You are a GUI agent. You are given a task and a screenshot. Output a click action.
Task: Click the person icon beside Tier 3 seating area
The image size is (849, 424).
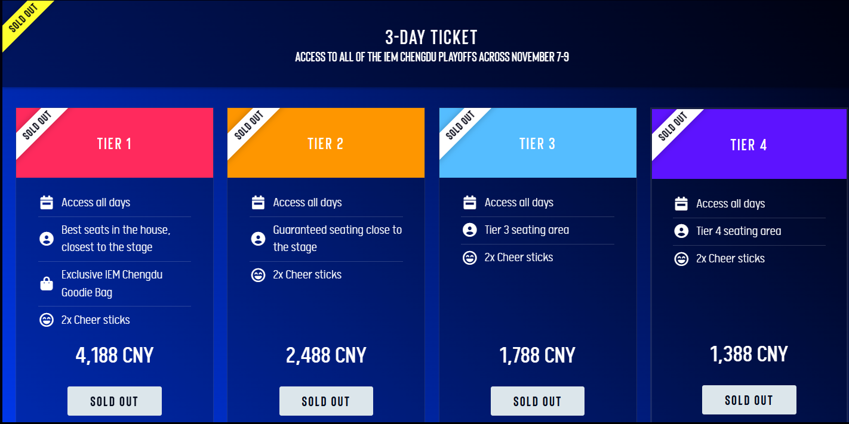click(470, 230)
